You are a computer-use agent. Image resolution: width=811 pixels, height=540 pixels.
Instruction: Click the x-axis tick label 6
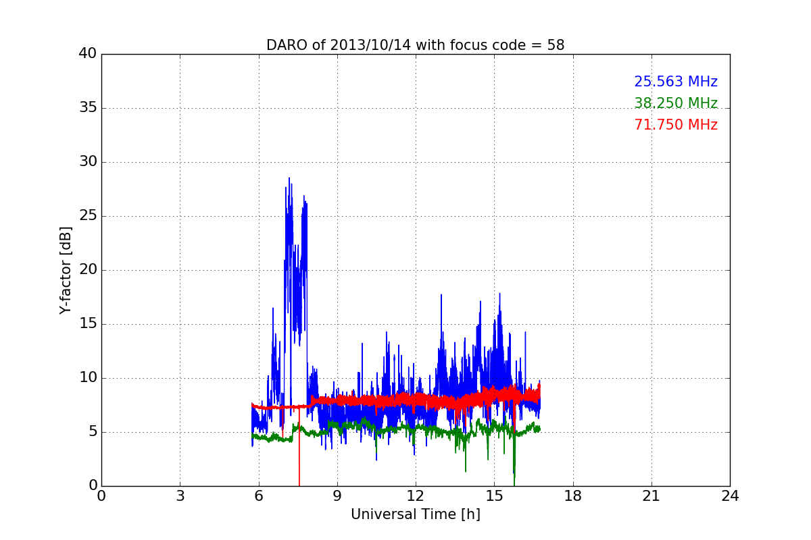258,496
